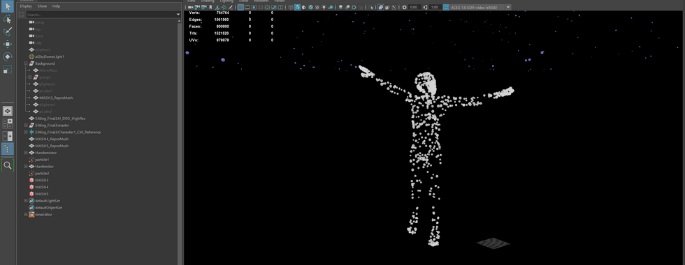Toggle Use All Lights

(x=324, y=8)
